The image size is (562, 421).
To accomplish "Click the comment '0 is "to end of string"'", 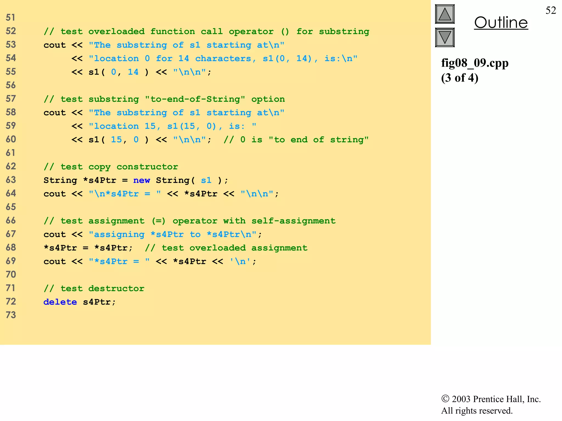I will coord(296,140).
